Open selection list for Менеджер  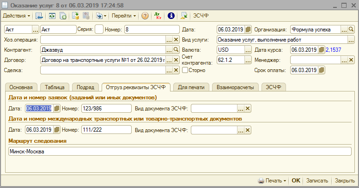pos(344,60)
